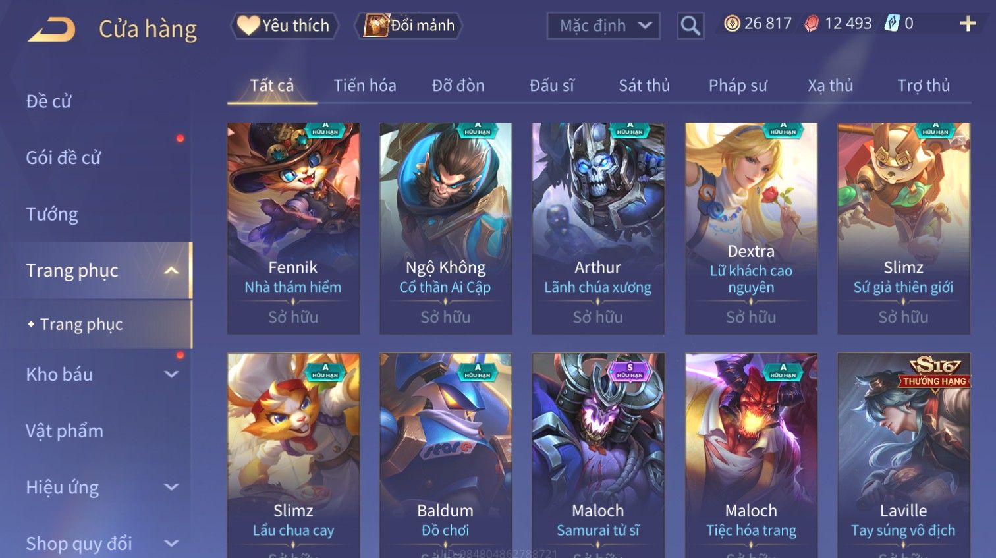Open Gói đề cử sidebar item
The height and width of the screenshot is (558, 996).
(x=63, y=157)
